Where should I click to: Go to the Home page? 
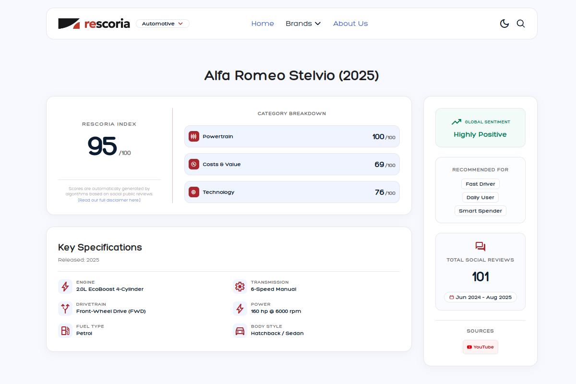[263, 24]
